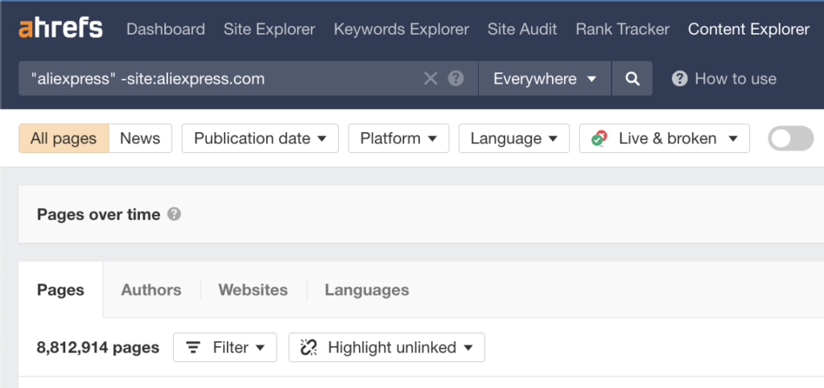Viewport: 824px width, 388px height.
Task: Navigate to Site Audit
Action: coord(522,29)
